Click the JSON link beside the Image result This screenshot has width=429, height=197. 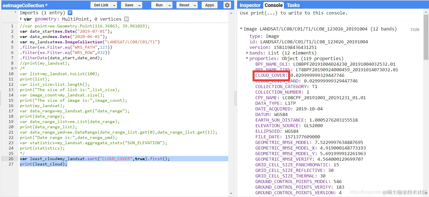tap(415, 30)
